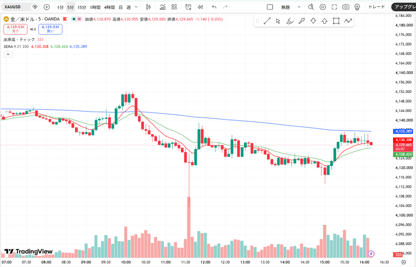The height and width of the screenshot is (267, 416).
Task: Click the アップグレード upgrade button
Action: pos(404,7)
